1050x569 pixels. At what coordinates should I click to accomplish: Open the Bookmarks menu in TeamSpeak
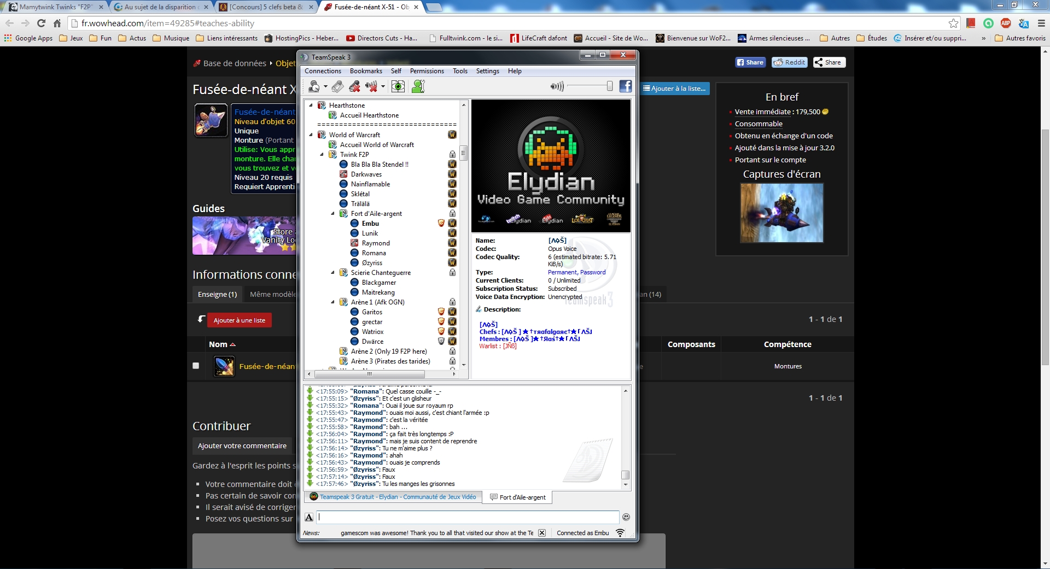pyautogui.click(x=366, y=71)
